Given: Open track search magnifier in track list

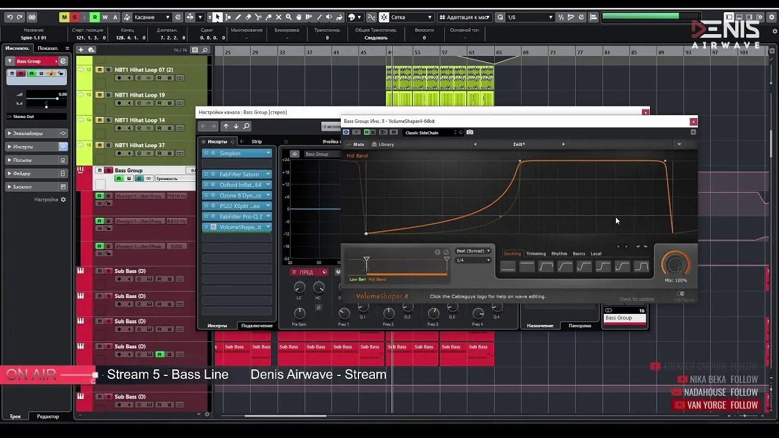Looking at the screenshot, I should 205,50.
